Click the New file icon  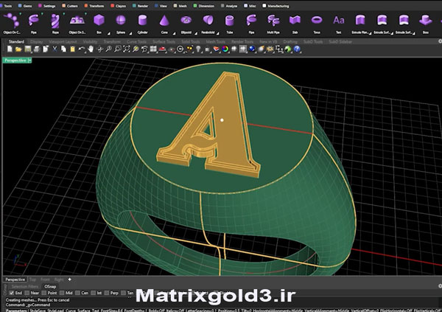(10, 49)
